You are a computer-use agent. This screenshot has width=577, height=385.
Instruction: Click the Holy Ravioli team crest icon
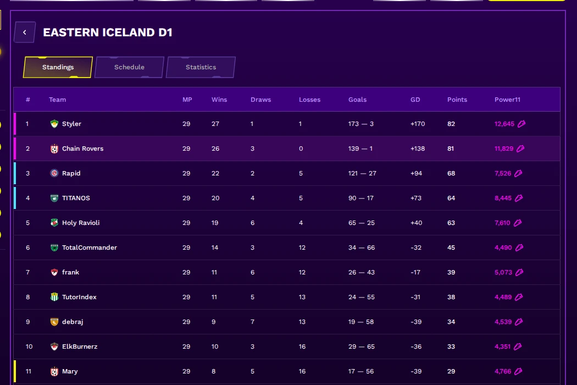[54, 223]
